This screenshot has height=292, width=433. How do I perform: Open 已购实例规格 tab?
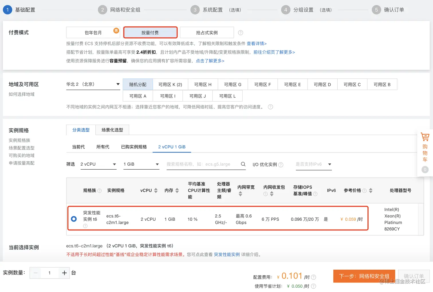(134, 147)
